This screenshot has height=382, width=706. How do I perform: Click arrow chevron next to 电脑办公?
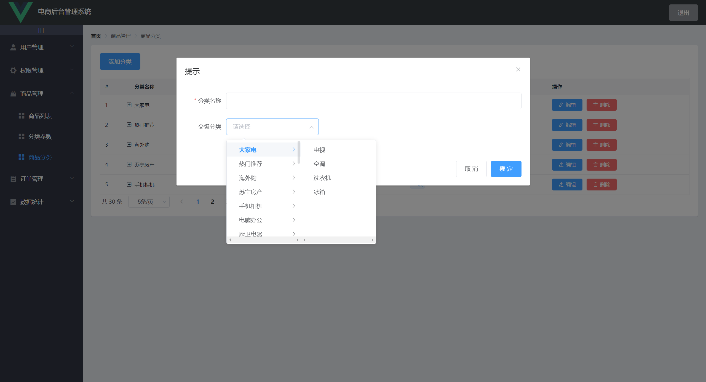294,220
